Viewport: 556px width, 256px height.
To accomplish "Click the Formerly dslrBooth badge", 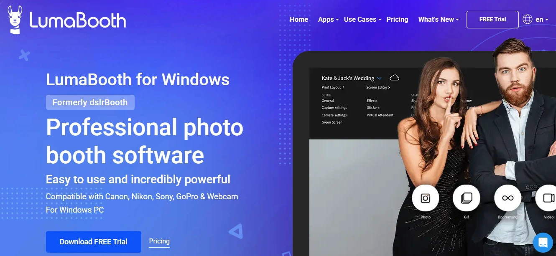I will [90, 102].
